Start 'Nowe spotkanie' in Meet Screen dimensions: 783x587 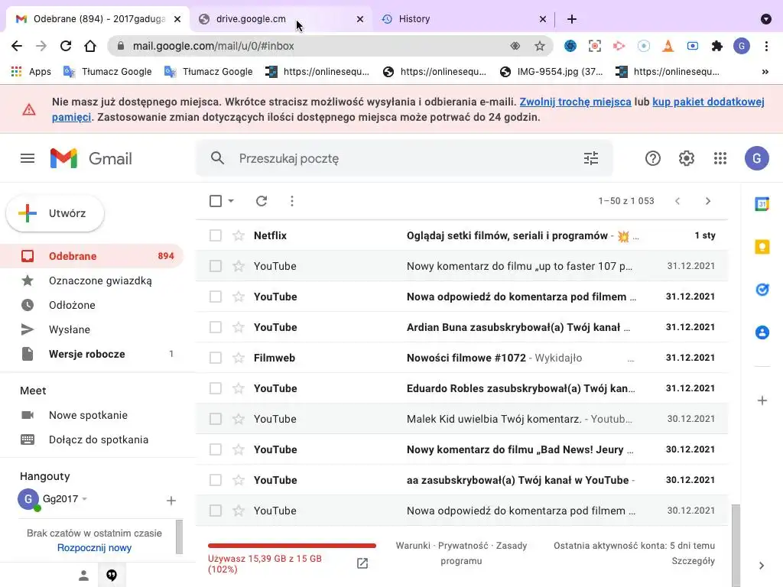[x=88, y=415]
